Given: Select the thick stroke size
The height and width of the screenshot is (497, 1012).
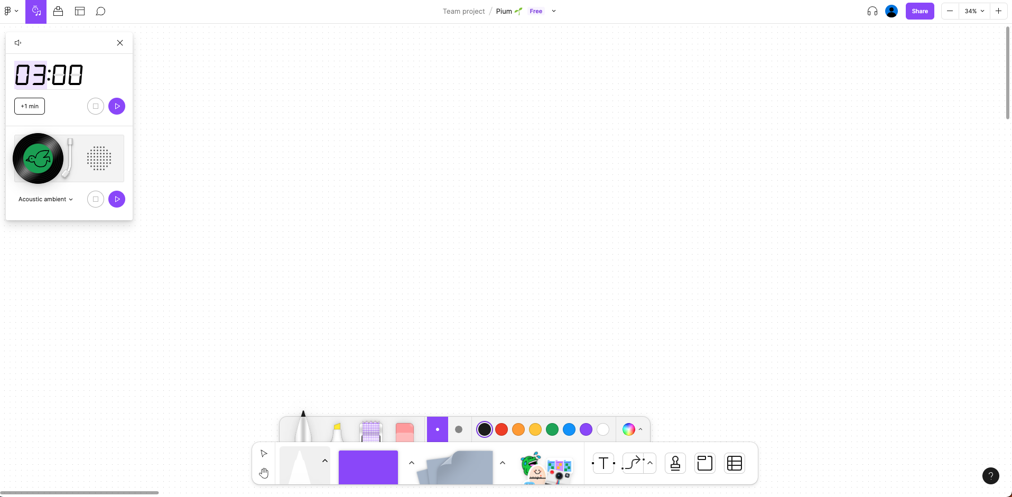Looking at the screenshot, I should 459,429.
